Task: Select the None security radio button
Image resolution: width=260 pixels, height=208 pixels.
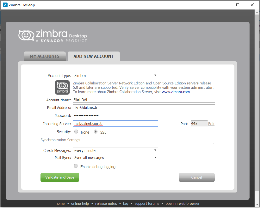Action: [76, 132]
